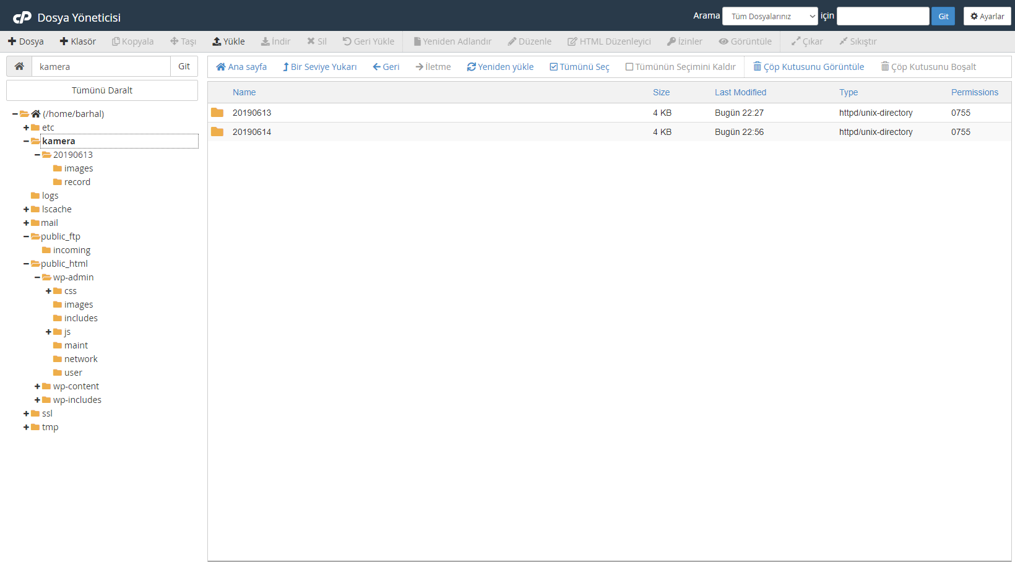The width and height of the screenshot is (1015, 562).
Task: Expand the wp-content folder node
Action: [x=37, y=386]
